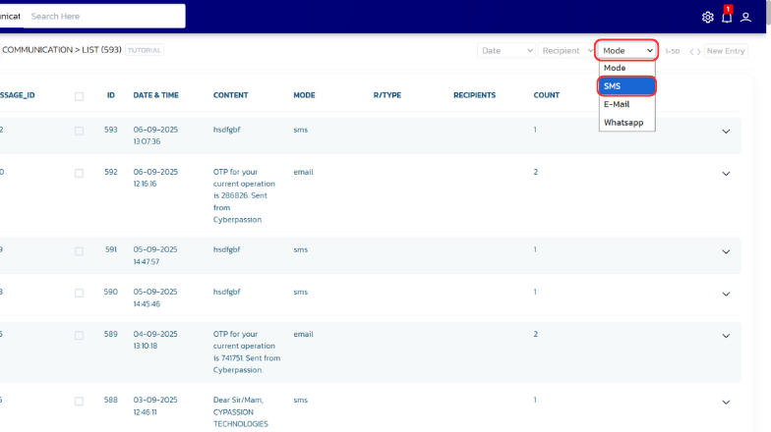Click the notification bell icon

pos(727,17)
